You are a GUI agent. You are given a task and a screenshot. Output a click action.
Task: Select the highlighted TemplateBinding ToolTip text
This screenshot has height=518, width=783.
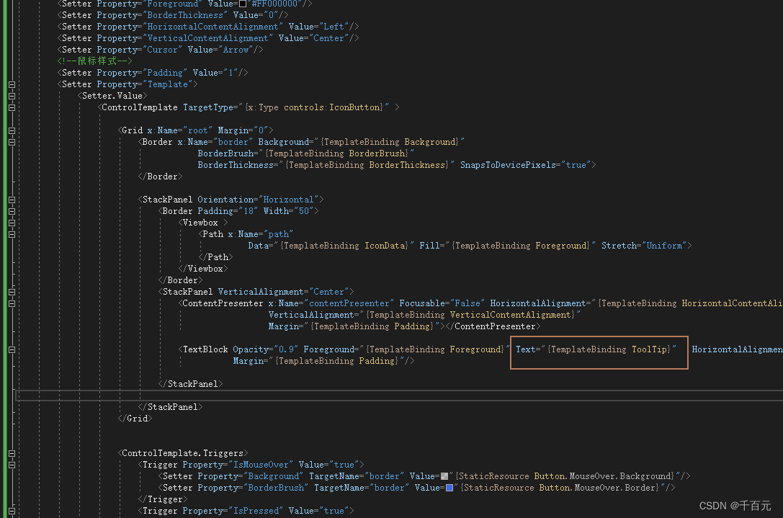coord(609,349)
